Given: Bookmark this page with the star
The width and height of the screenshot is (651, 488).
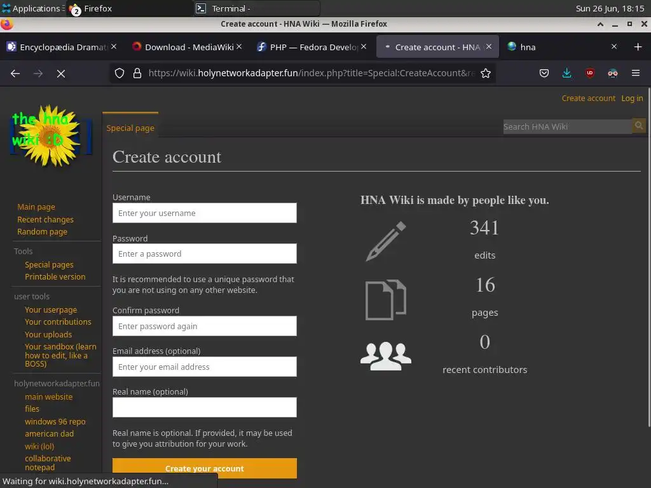Looking at the screenshot, I should tap(485, 74).
